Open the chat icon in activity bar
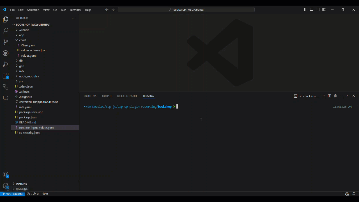This screenshot has width=359, height=202. (6, 98)
